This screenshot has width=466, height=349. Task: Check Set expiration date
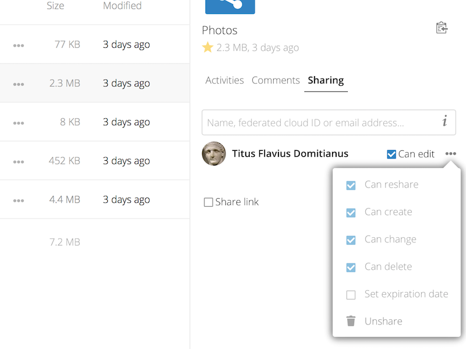coord(351,294)
